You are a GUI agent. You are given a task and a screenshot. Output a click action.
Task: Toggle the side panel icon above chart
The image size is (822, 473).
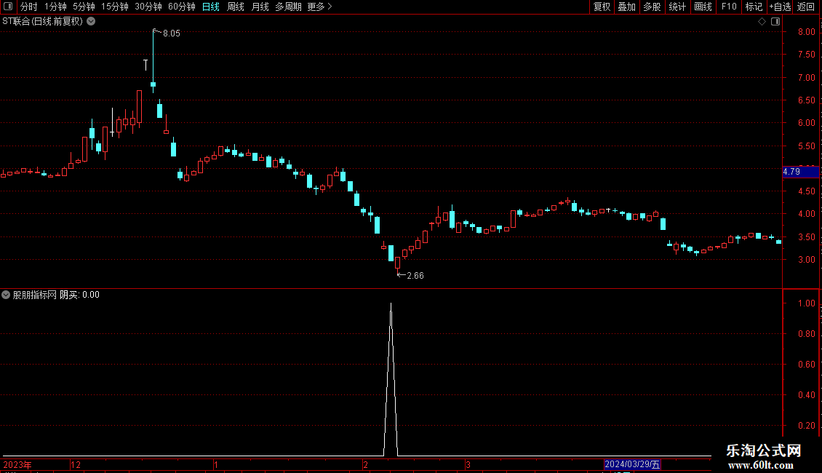point(776,22)
